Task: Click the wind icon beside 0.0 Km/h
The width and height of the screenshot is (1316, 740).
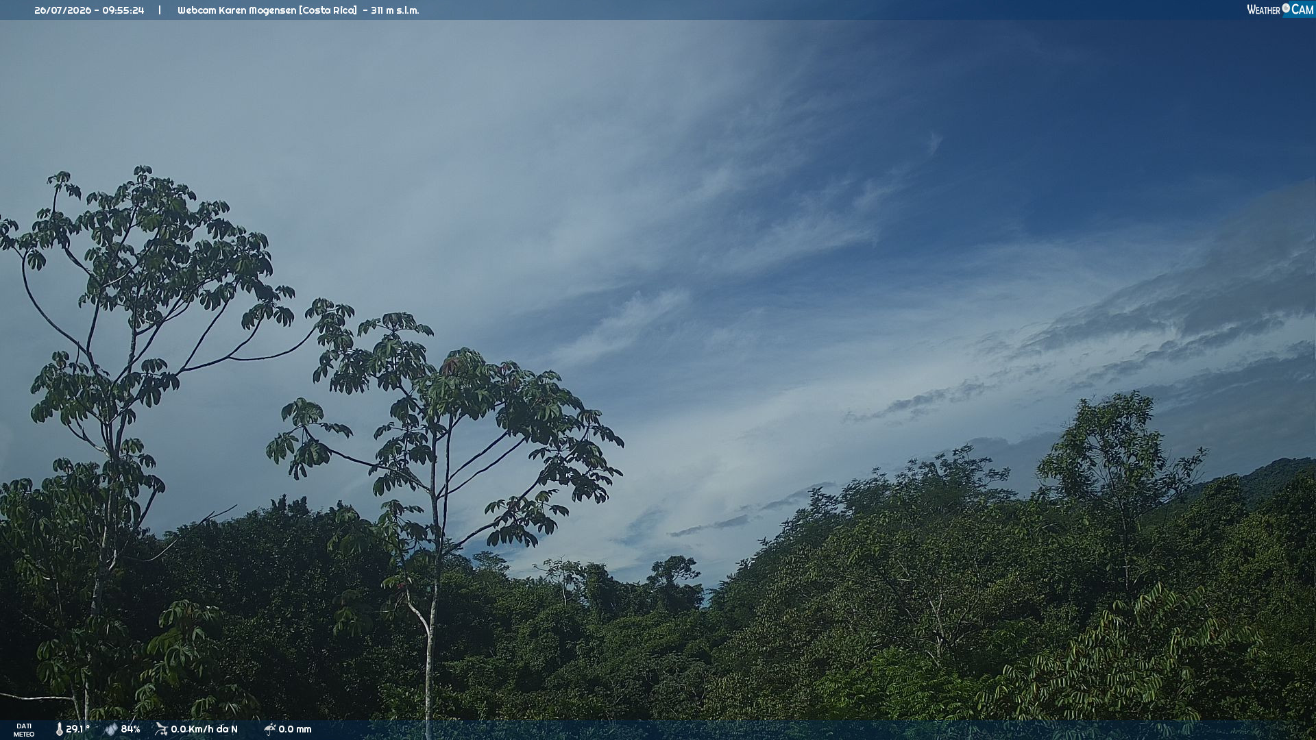Action: [x=161, y=729]
